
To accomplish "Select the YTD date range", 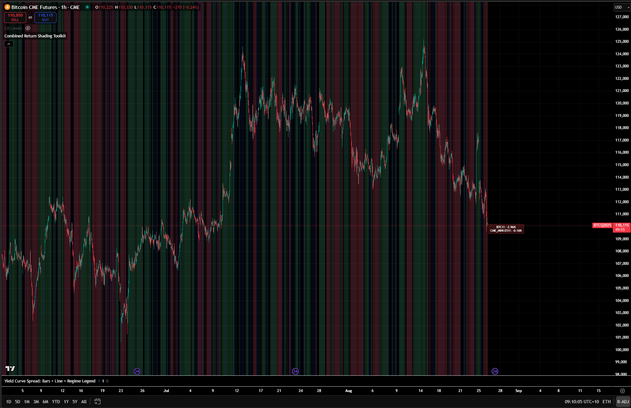I will pos(56,402).
